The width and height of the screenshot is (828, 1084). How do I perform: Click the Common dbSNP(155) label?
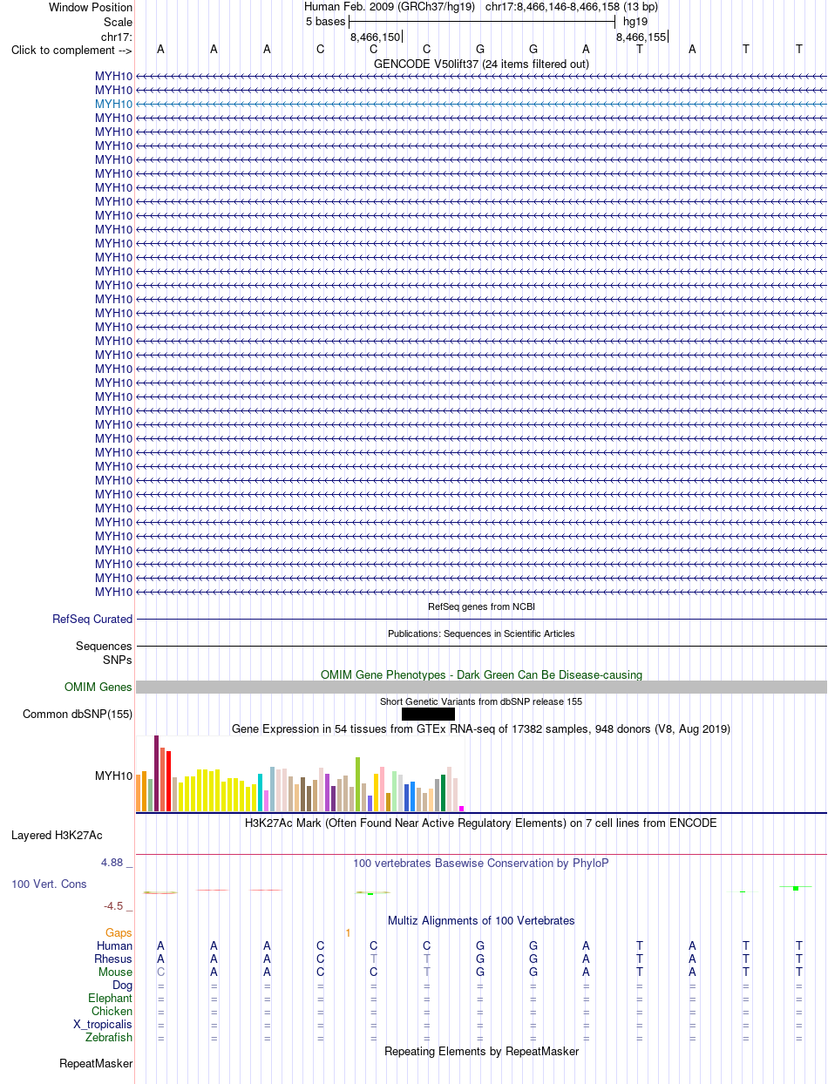(78, 715)
